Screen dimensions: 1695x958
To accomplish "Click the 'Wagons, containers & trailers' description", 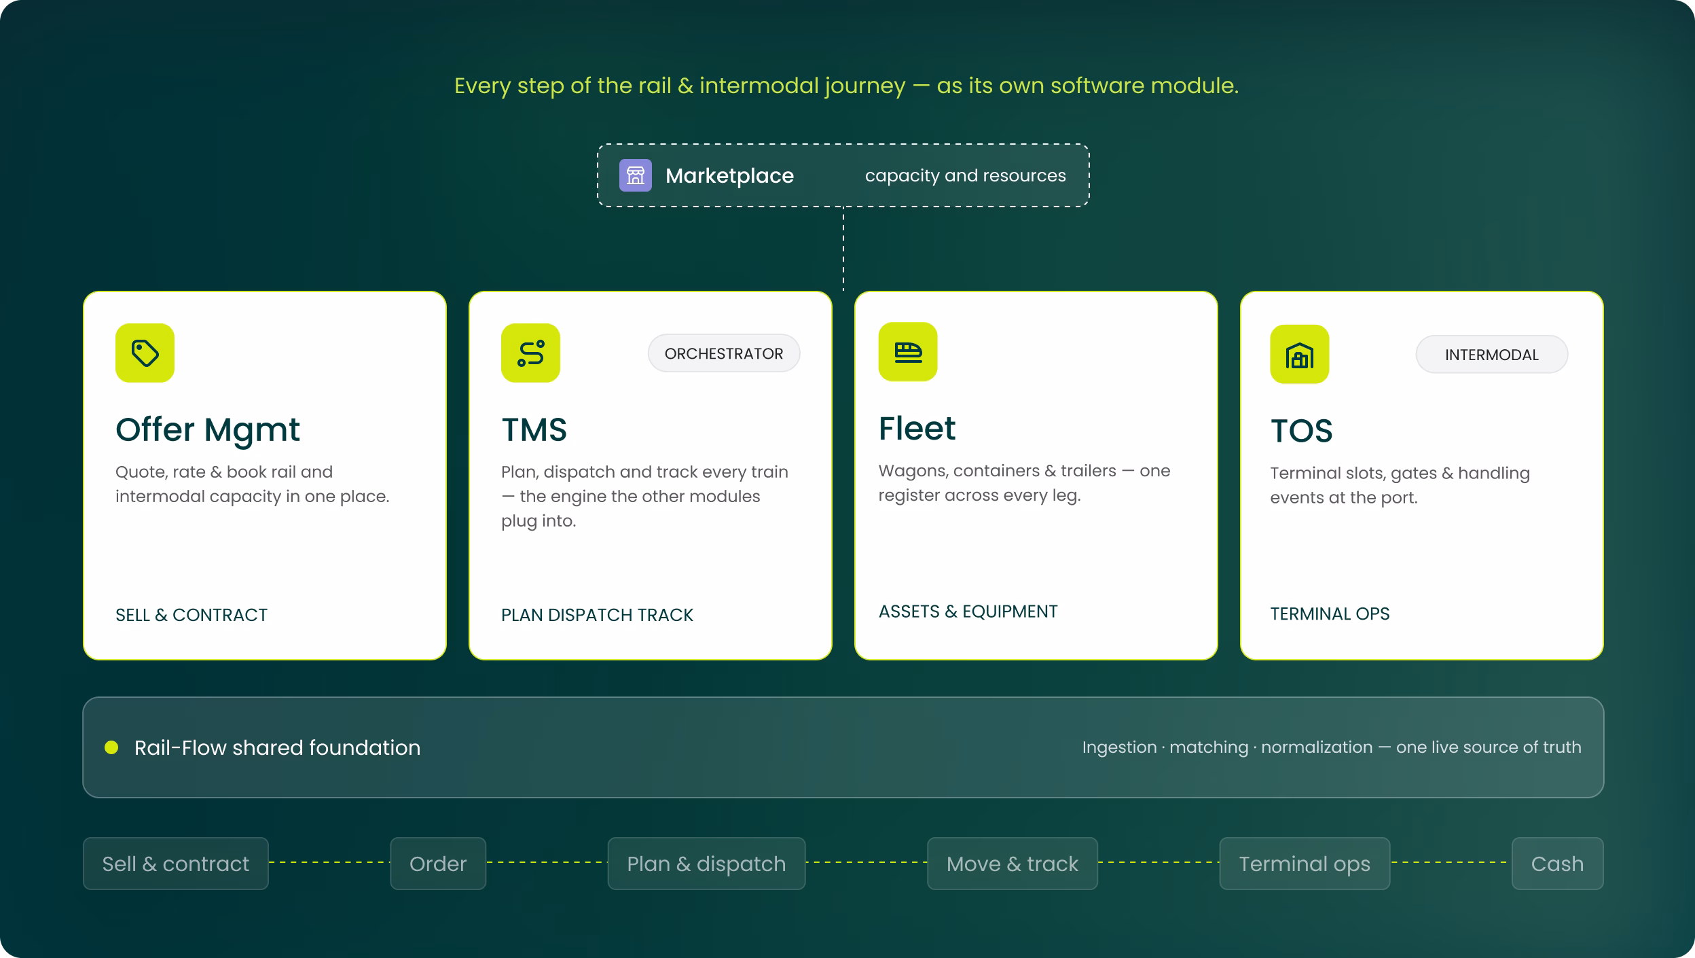I will click(x=1024, y=482).
